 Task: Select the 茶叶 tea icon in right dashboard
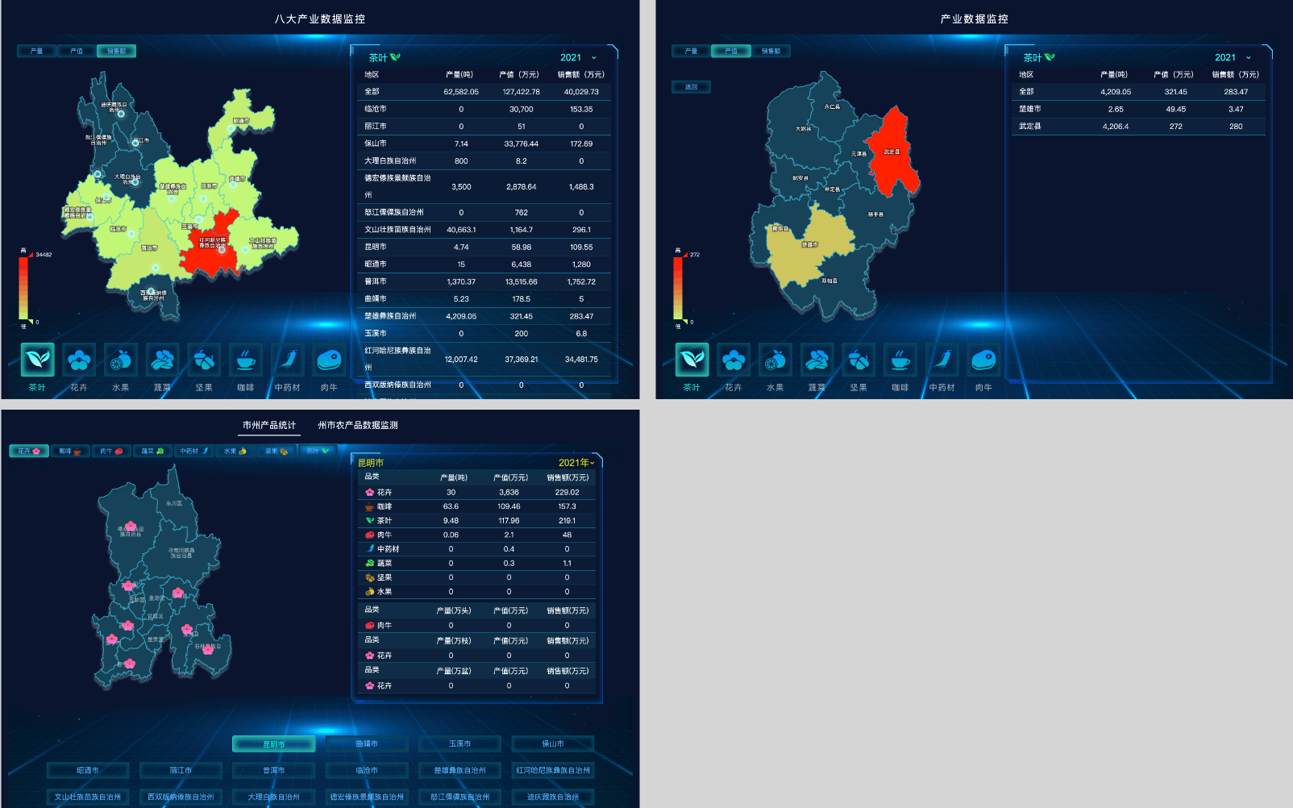(x=692, y=360)
